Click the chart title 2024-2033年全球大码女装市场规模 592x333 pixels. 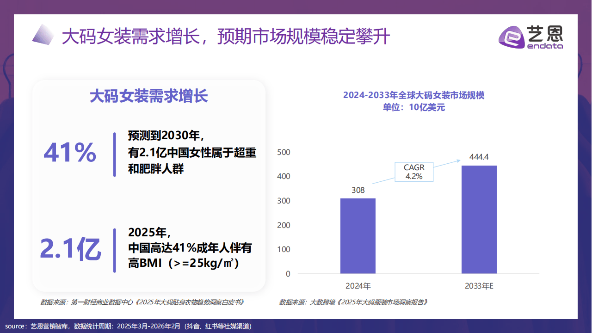(x=413, y=96)
